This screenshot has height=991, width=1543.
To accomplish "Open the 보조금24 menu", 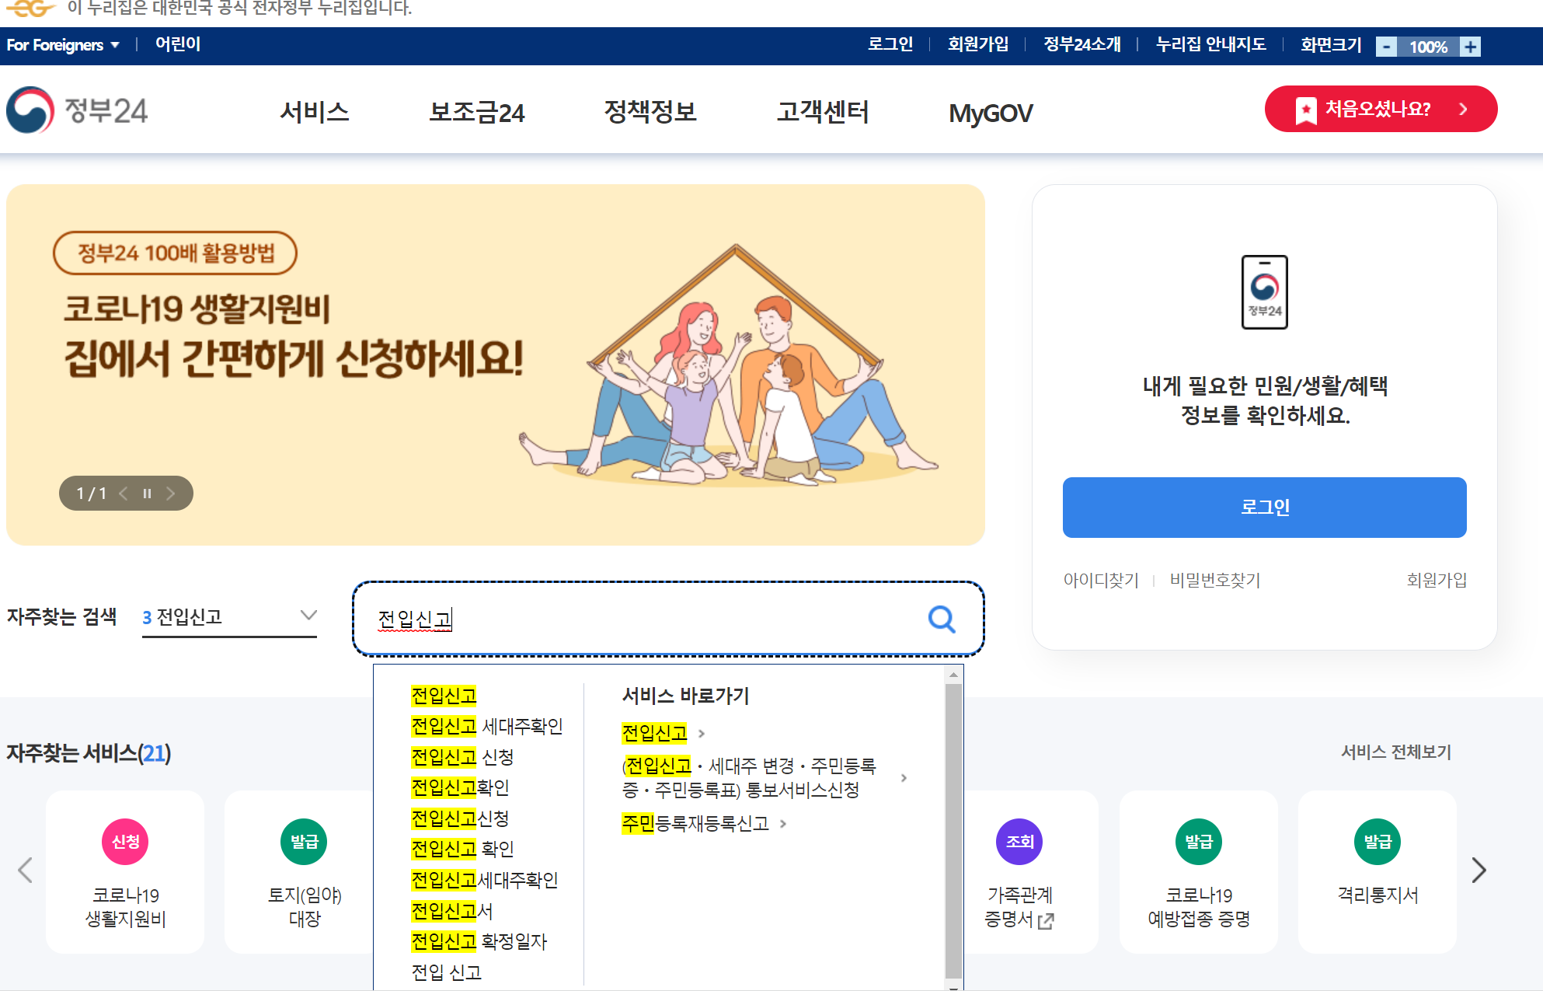I will tap(477, 113).
